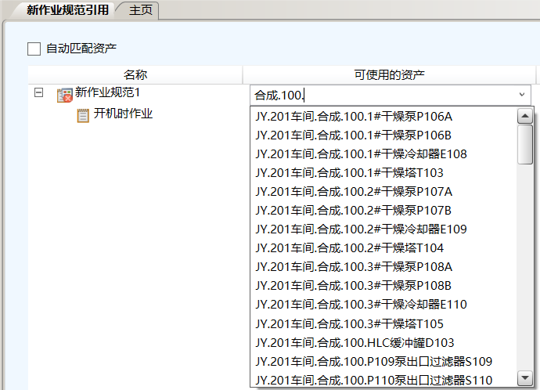This screenshot has width=540, height=390.
Task: Select HLC缓冲罐D103 from the list
Action: click(x=355, y=342)
